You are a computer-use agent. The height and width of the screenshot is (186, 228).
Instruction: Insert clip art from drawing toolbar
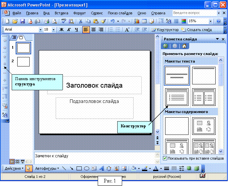(117, 168)
